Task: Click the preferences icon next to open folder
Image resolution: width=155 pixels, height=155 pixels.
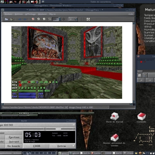Action: (12, 19)
